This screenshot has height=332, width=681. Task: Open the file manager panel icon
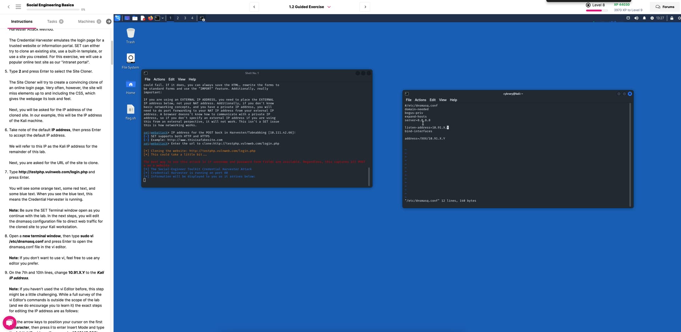(135, 18)
